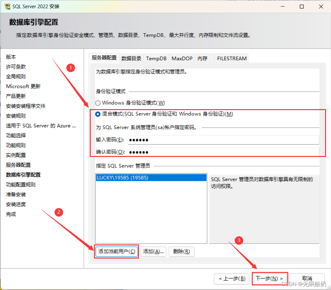Switch to the 服务器配置 tab
Screen dimensions: 331x290
[104, 58]
